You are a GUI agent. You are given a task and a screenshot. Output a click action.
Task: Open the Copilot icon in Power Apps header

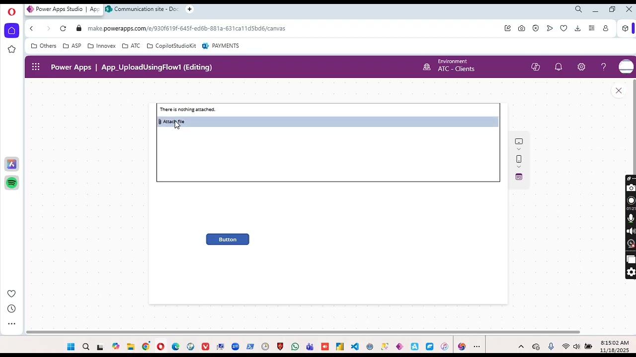click(x=536, y=67)
